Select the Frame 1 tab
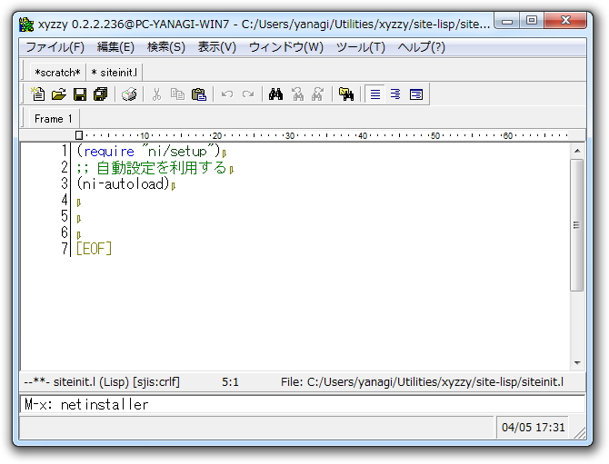Viewport: 609px width, 464px height. 54,118
